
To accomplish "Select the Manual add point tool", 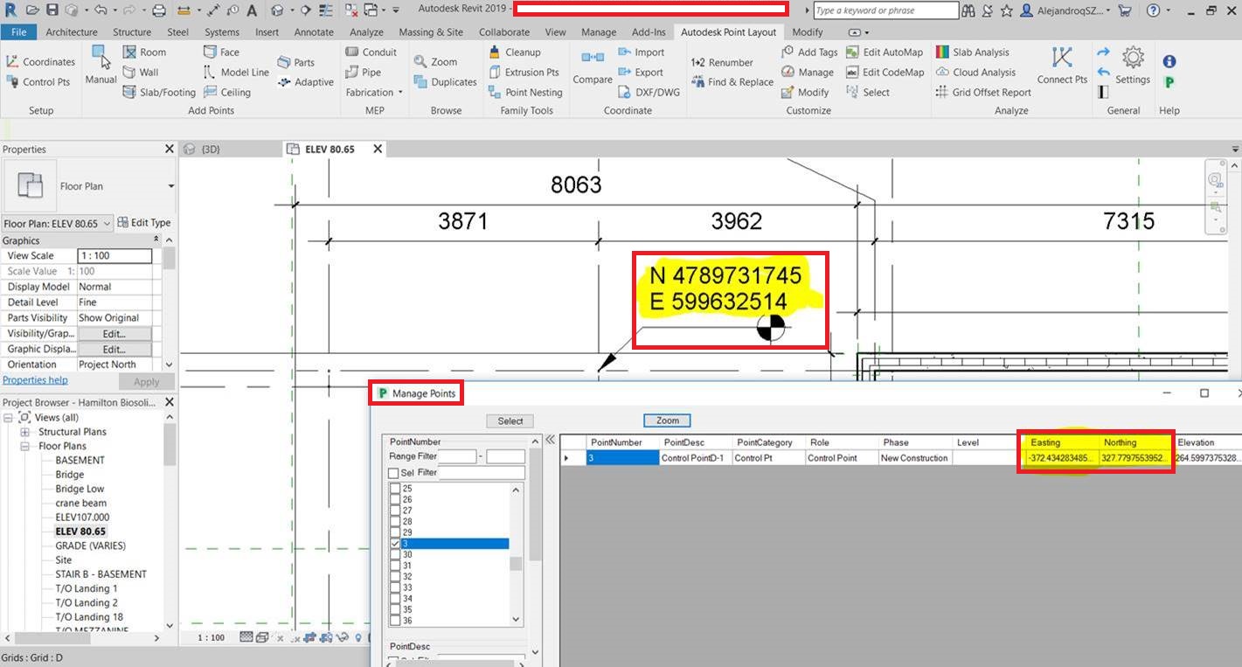I will pyautogui.click(x=101, y=66).
